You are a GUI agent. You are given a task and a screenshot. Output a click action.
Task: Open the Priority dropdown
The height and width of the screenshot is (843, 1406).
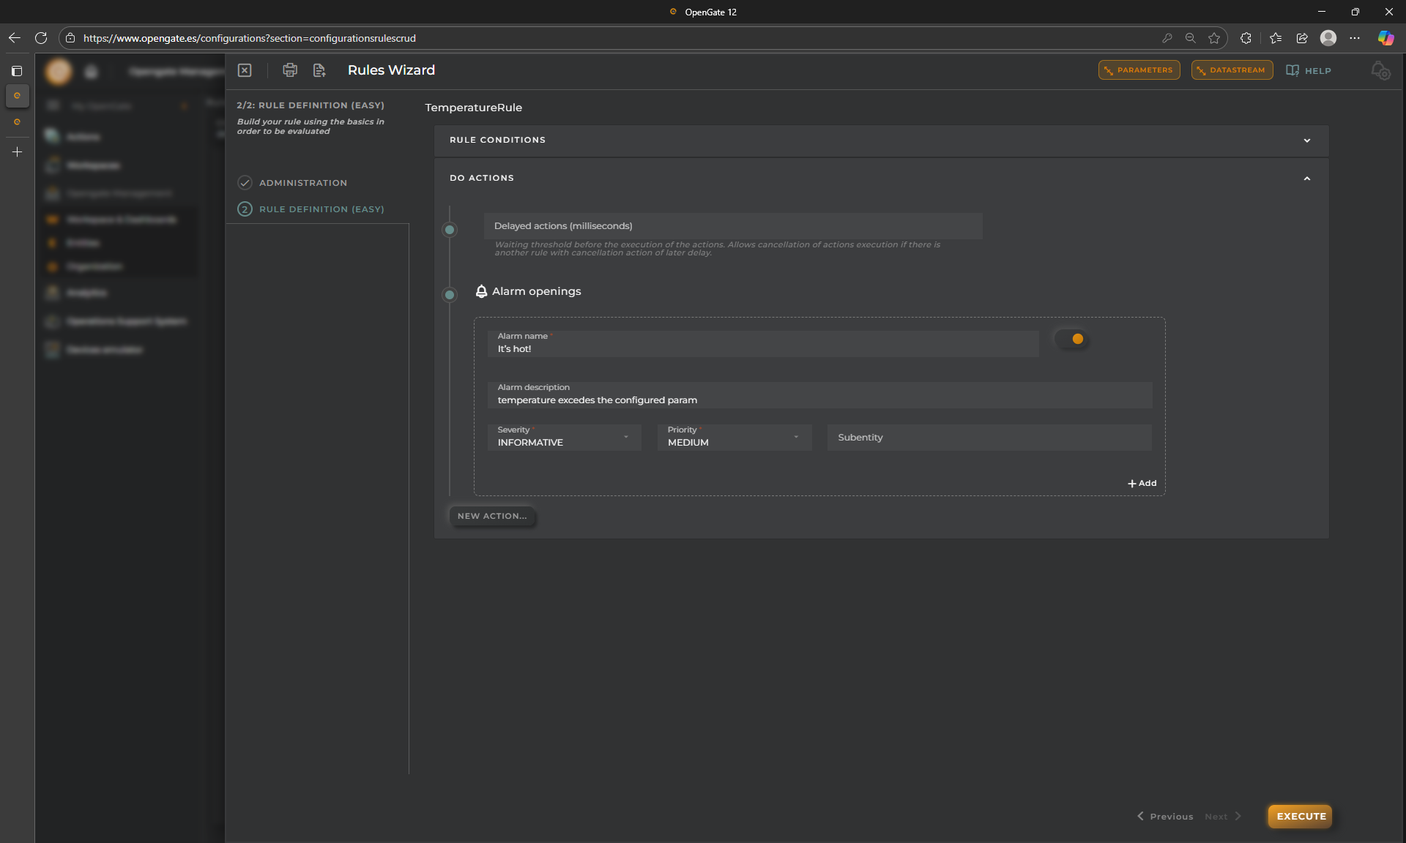[x=734, y=438]
